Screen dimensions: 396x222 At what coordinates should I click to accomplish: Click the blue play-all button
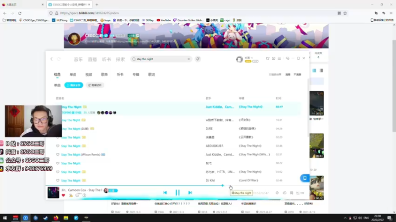74,85
